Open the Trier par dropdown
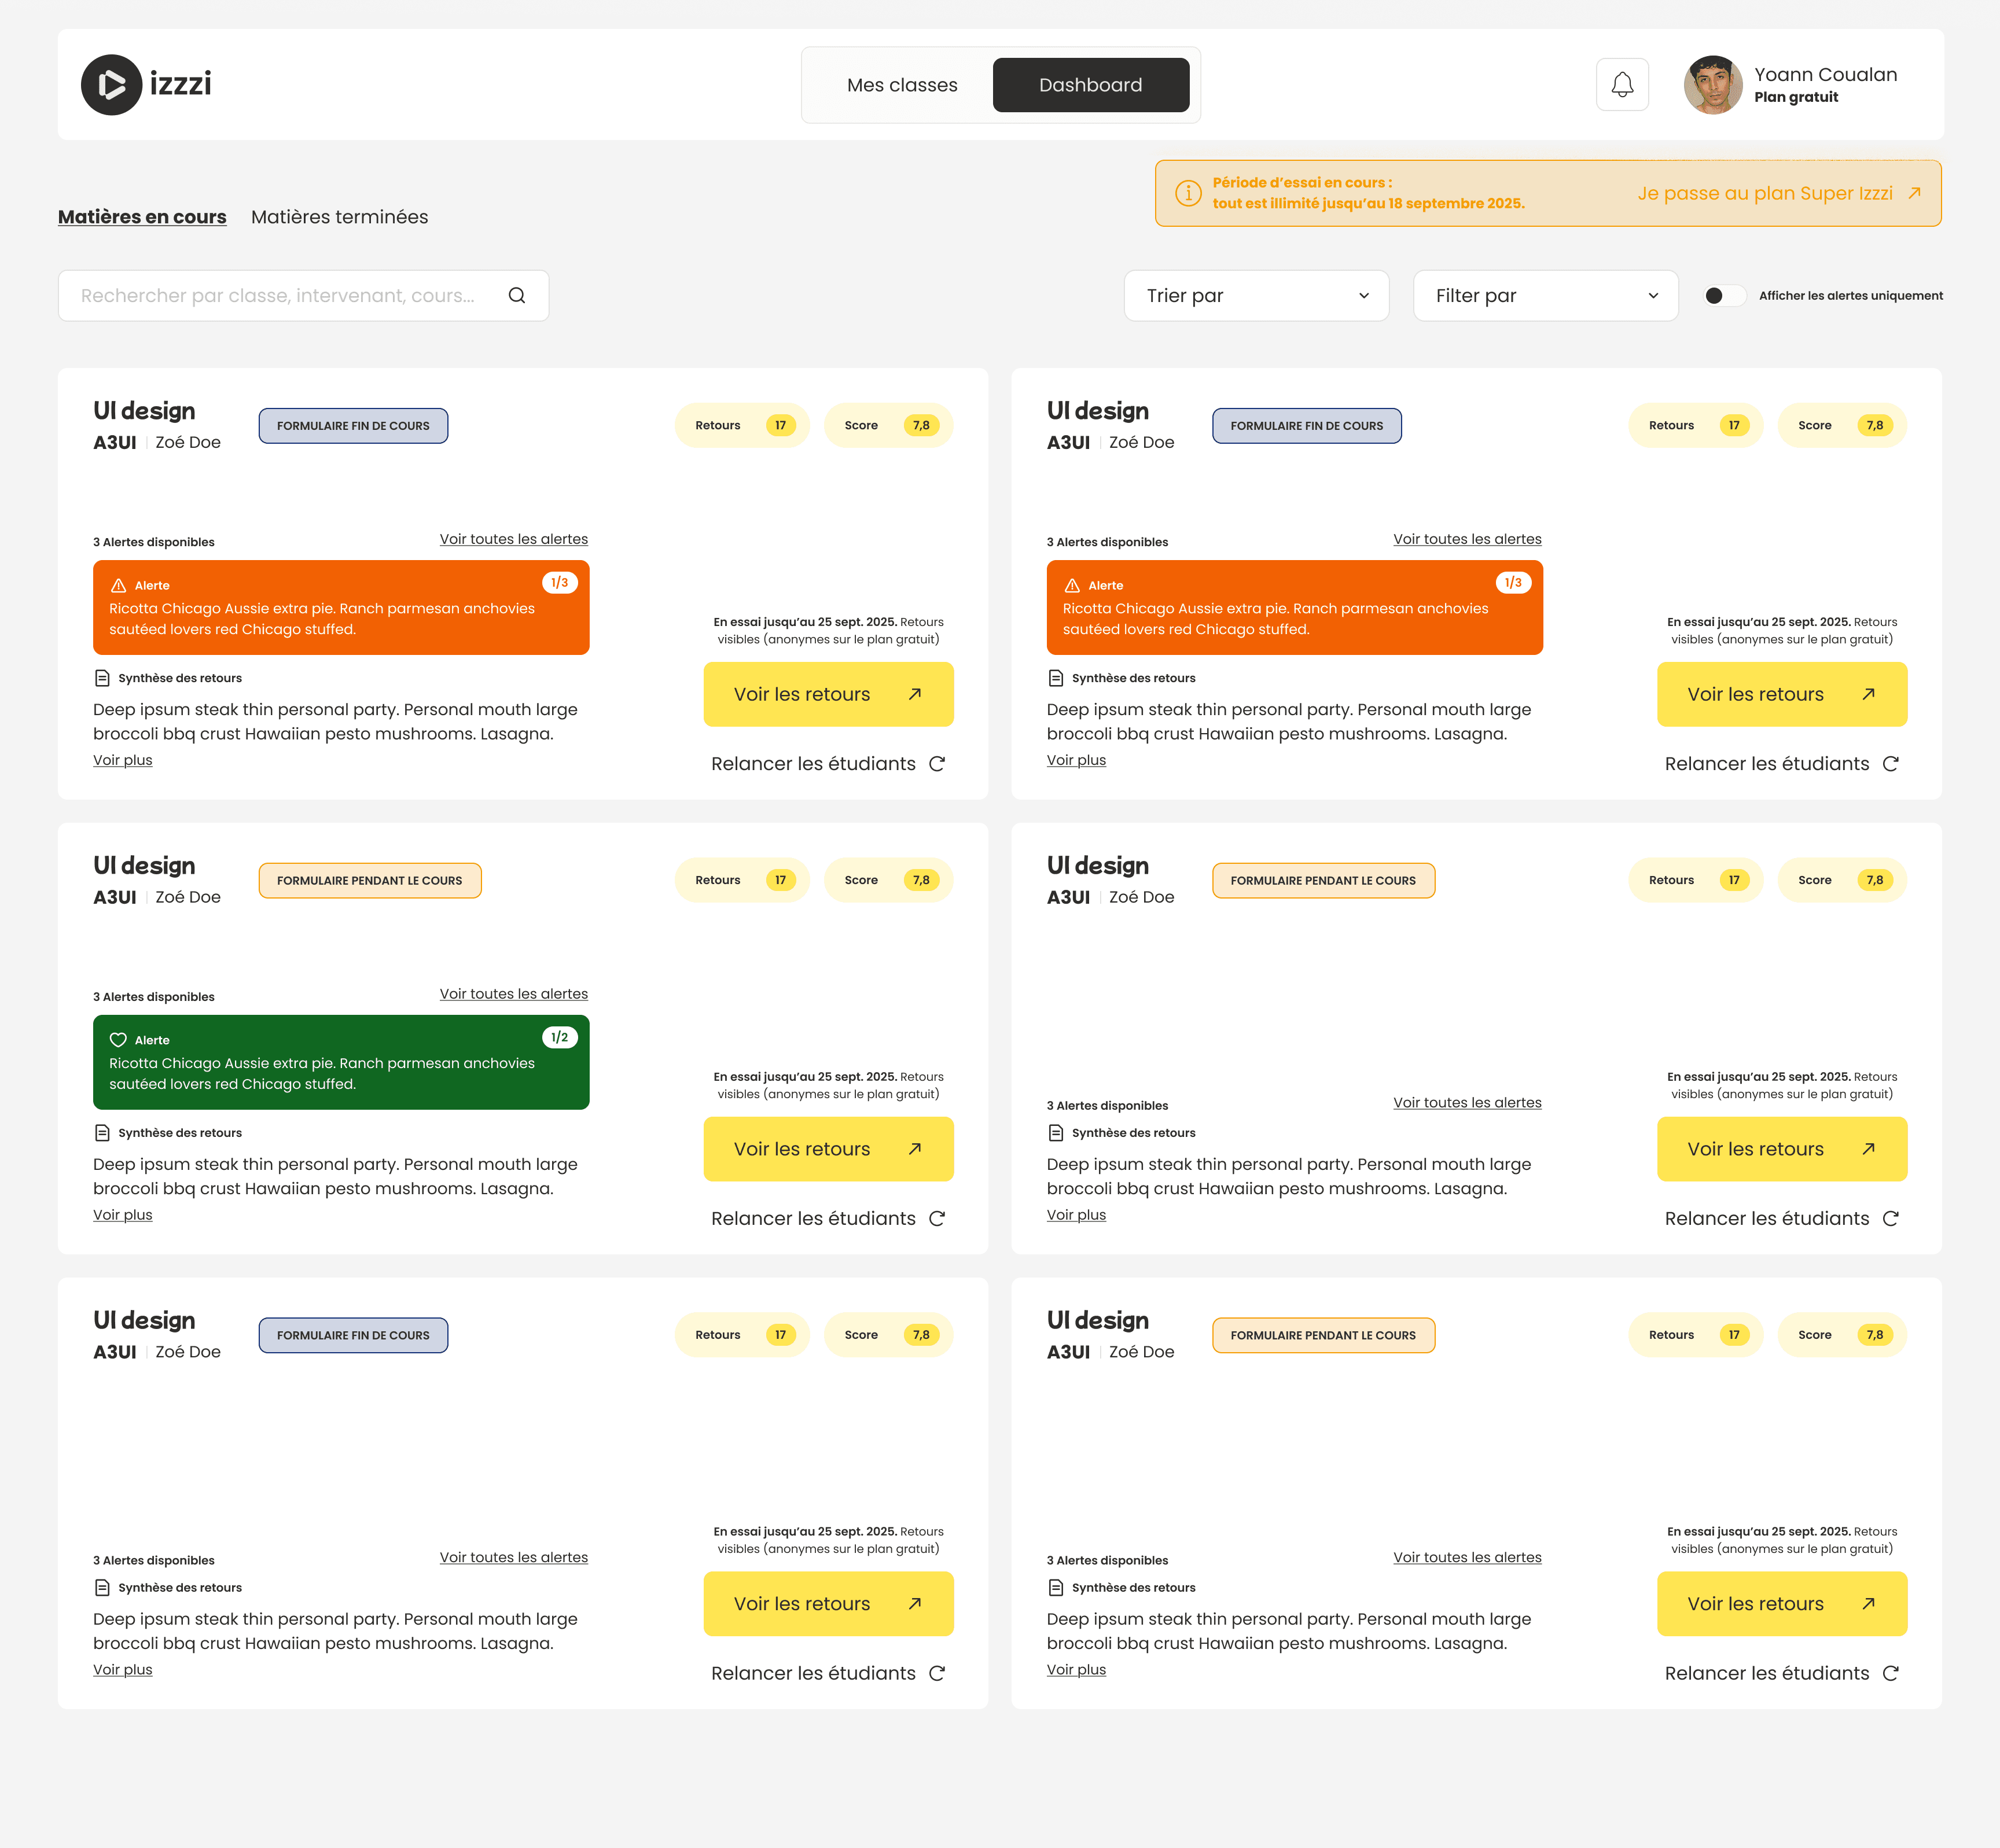Image resolution: width=2000 pixels, height=1848 pixels. coord(1256,295)
